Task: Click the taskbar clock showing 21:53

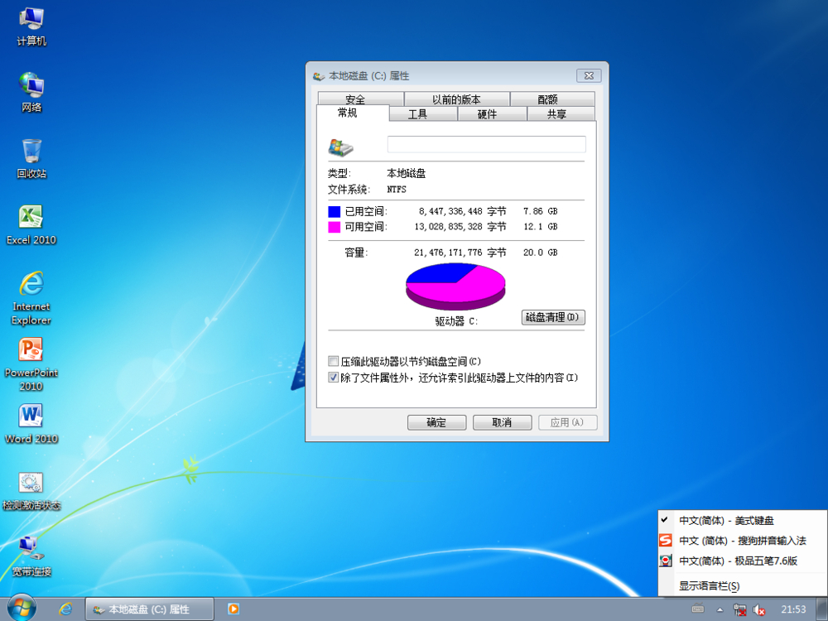Action: click(x=793, y=609)
